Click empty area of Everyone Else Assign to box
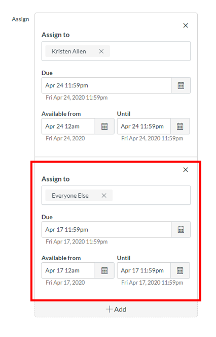The height and width of the screenshot is (337, 216). coord(151,195)
